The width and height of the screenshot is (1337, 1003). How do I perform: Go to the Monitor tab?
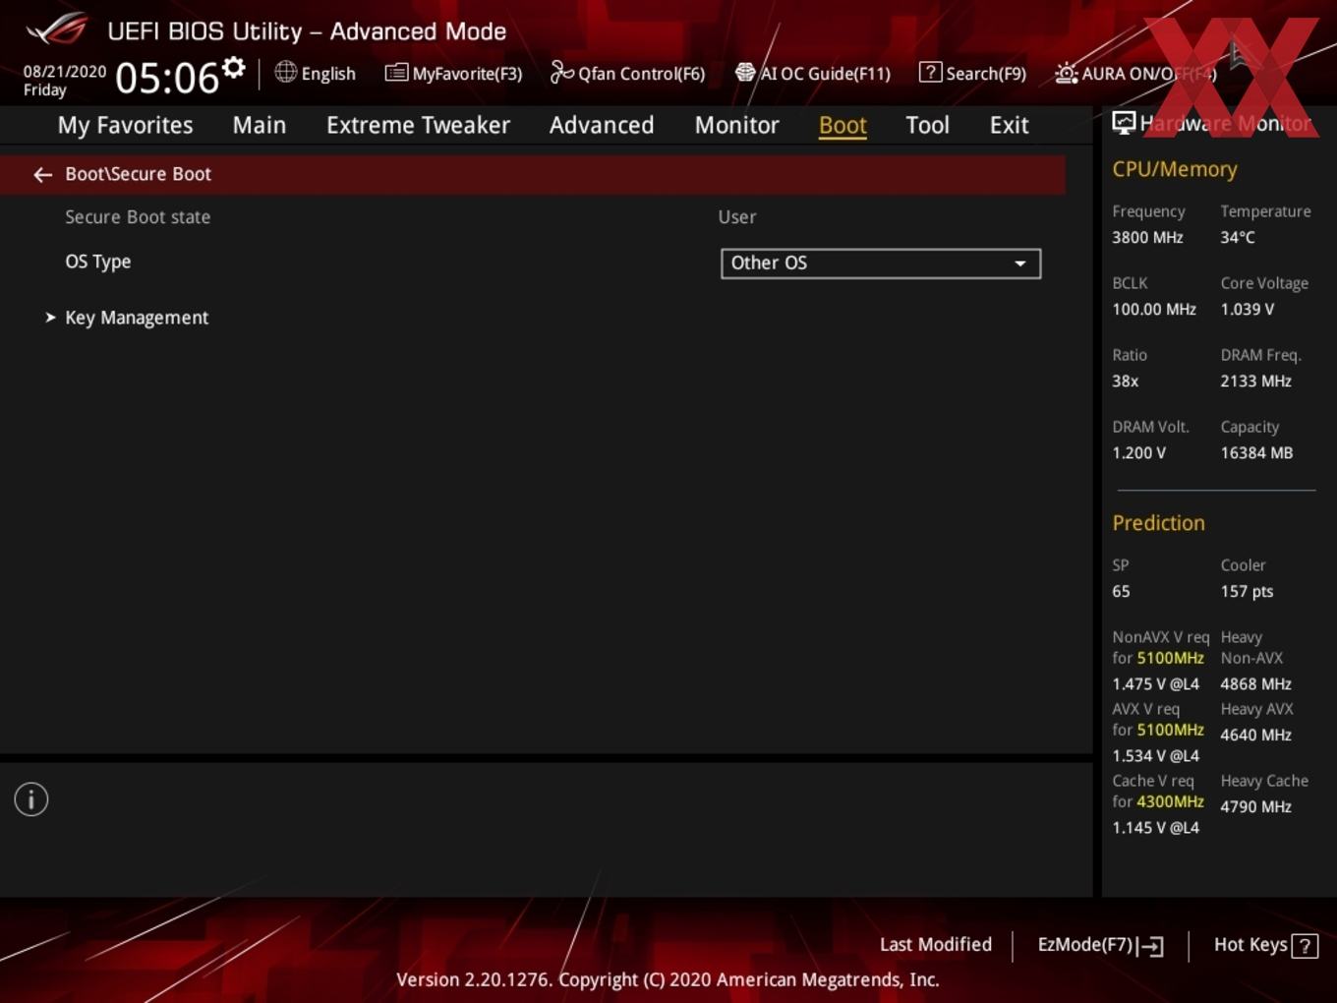pos(737,126)
